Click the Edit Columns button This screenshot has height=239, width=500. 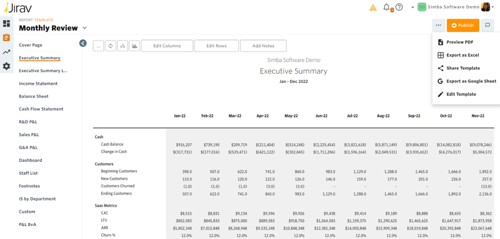coord(167,46)
